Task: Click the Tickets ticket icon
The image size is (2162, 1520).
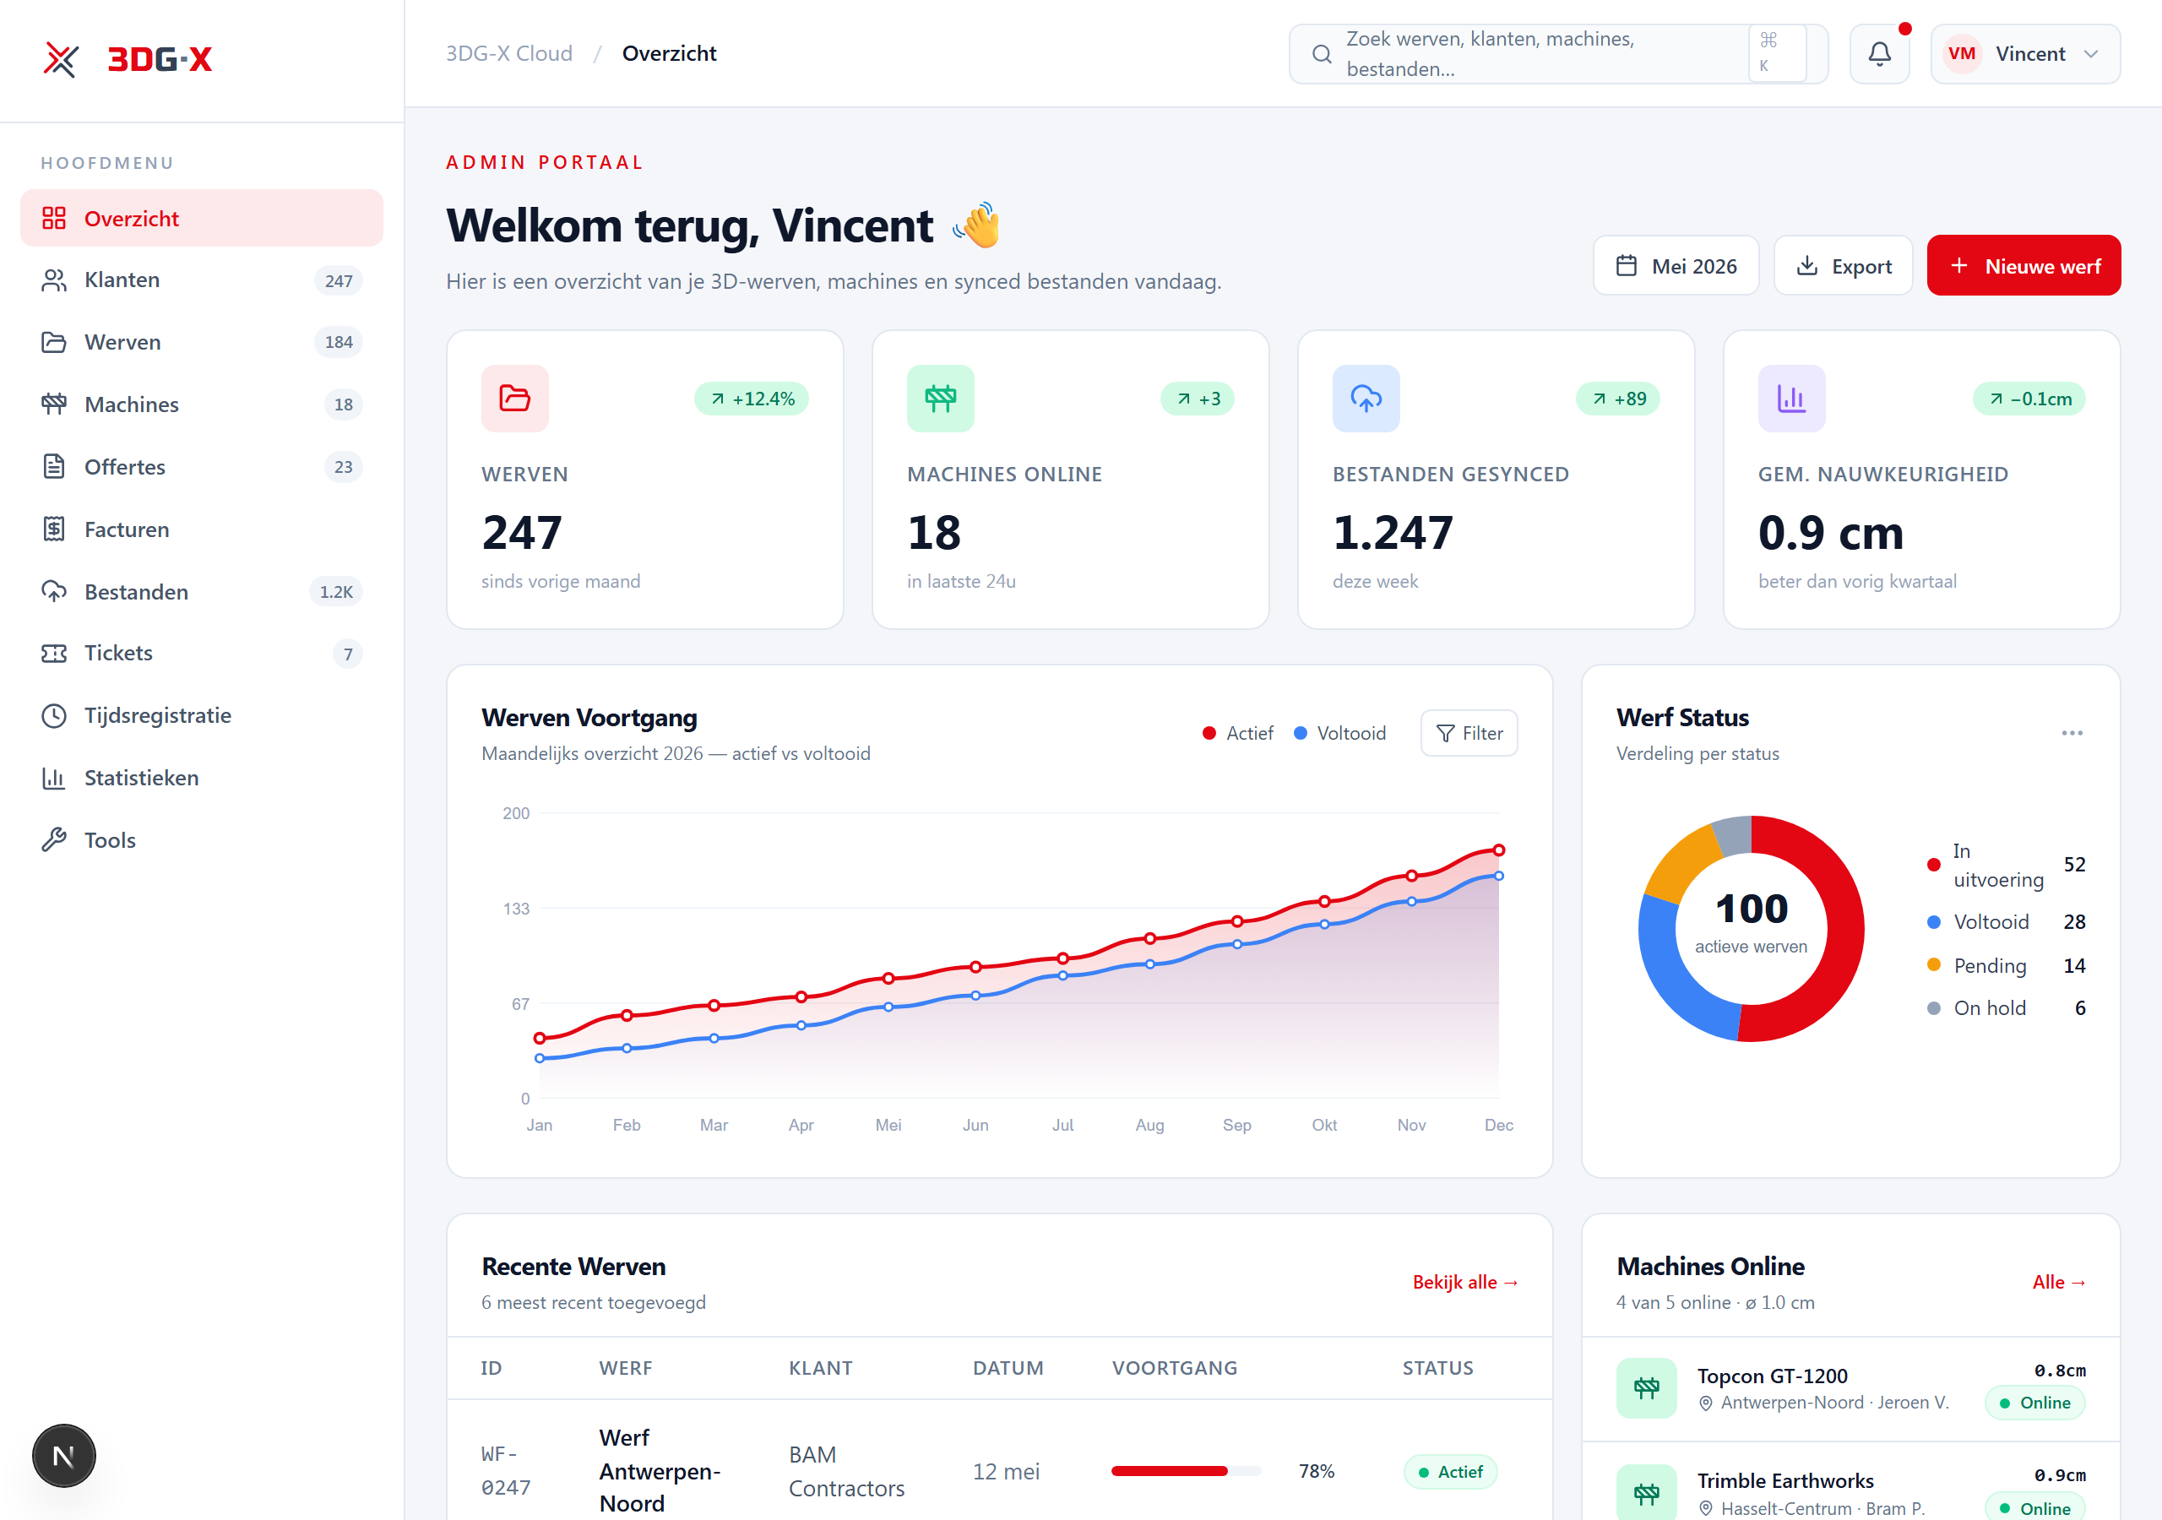Action: [x=54, y=654]
